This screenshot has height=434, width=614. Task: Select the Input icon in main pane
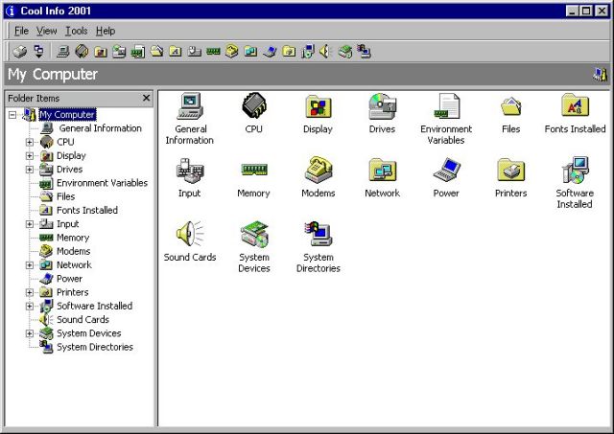coord(190,171)
